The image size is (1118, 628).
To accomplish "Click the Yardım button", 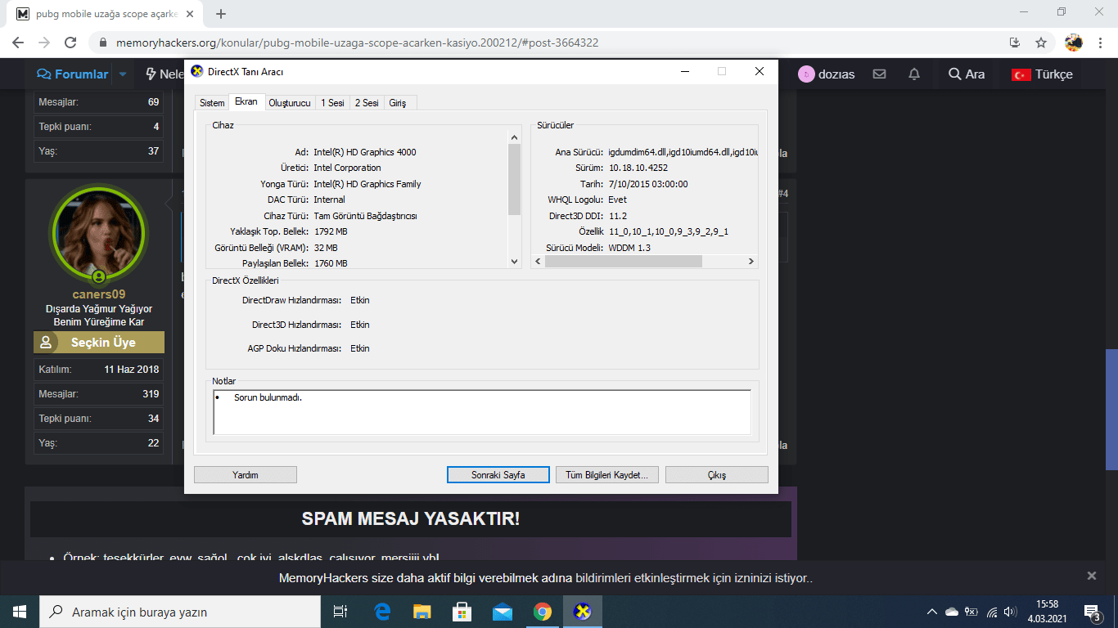I will [x=246, y=474].
